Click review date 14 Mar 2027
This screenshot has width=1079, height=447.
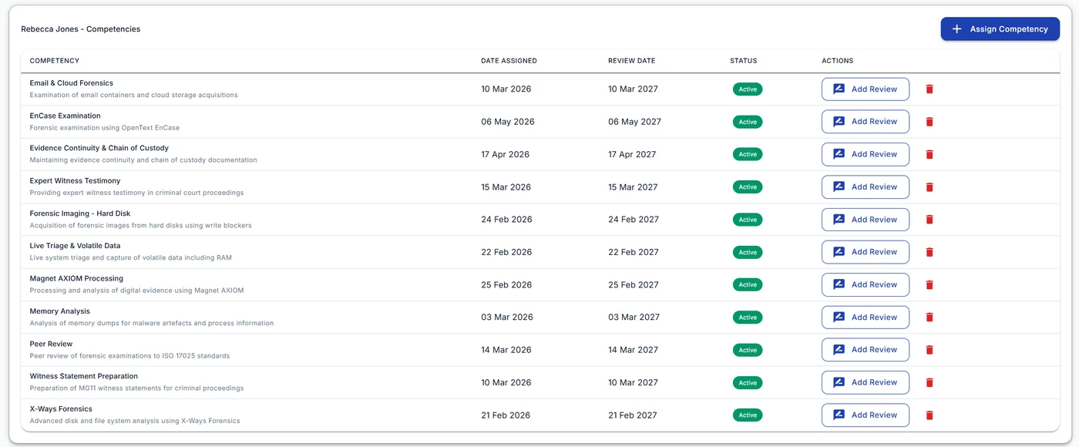[x=633, y=350]
